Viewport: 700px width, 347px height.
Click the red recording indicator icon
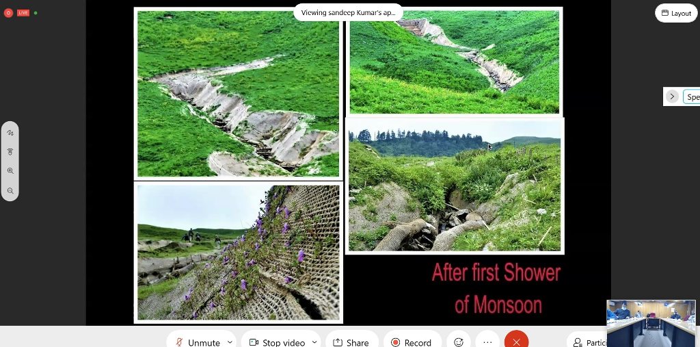[8, 13]
